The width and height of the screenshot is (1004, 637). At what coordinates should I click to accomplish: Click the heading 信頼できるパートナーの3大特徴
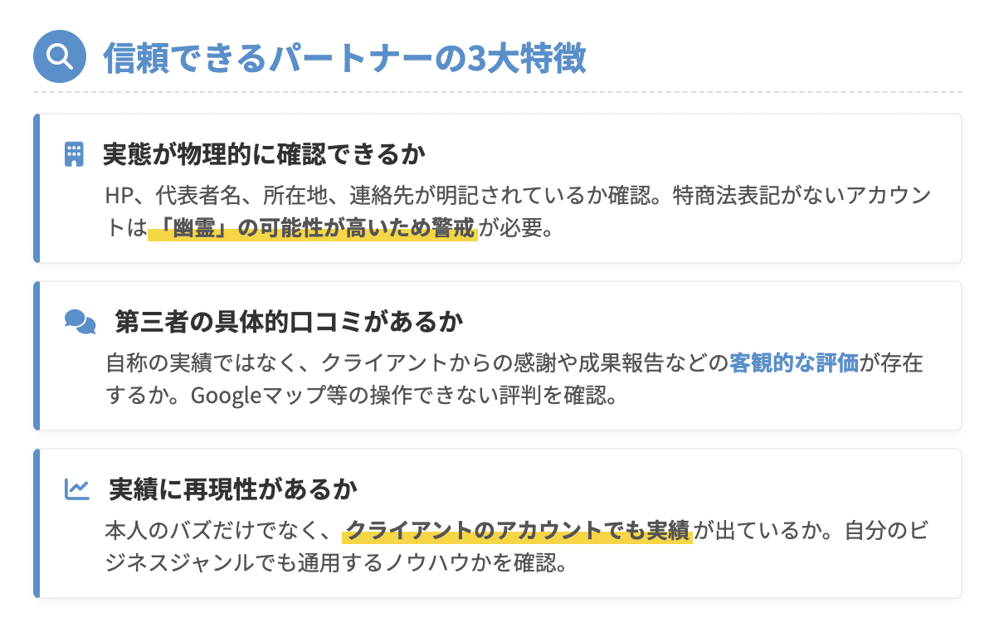[344, 58]
